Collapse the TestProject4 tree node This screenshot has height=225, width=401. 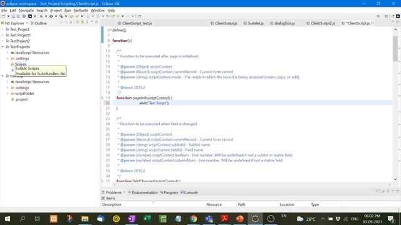pos(3,47)
